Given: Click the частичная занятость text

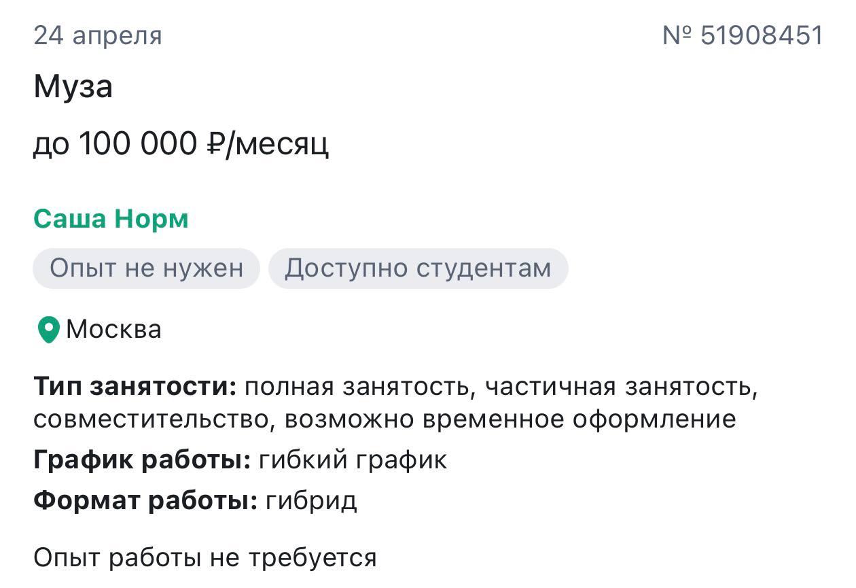Looking at the screenshot, I should coord(622,387).
